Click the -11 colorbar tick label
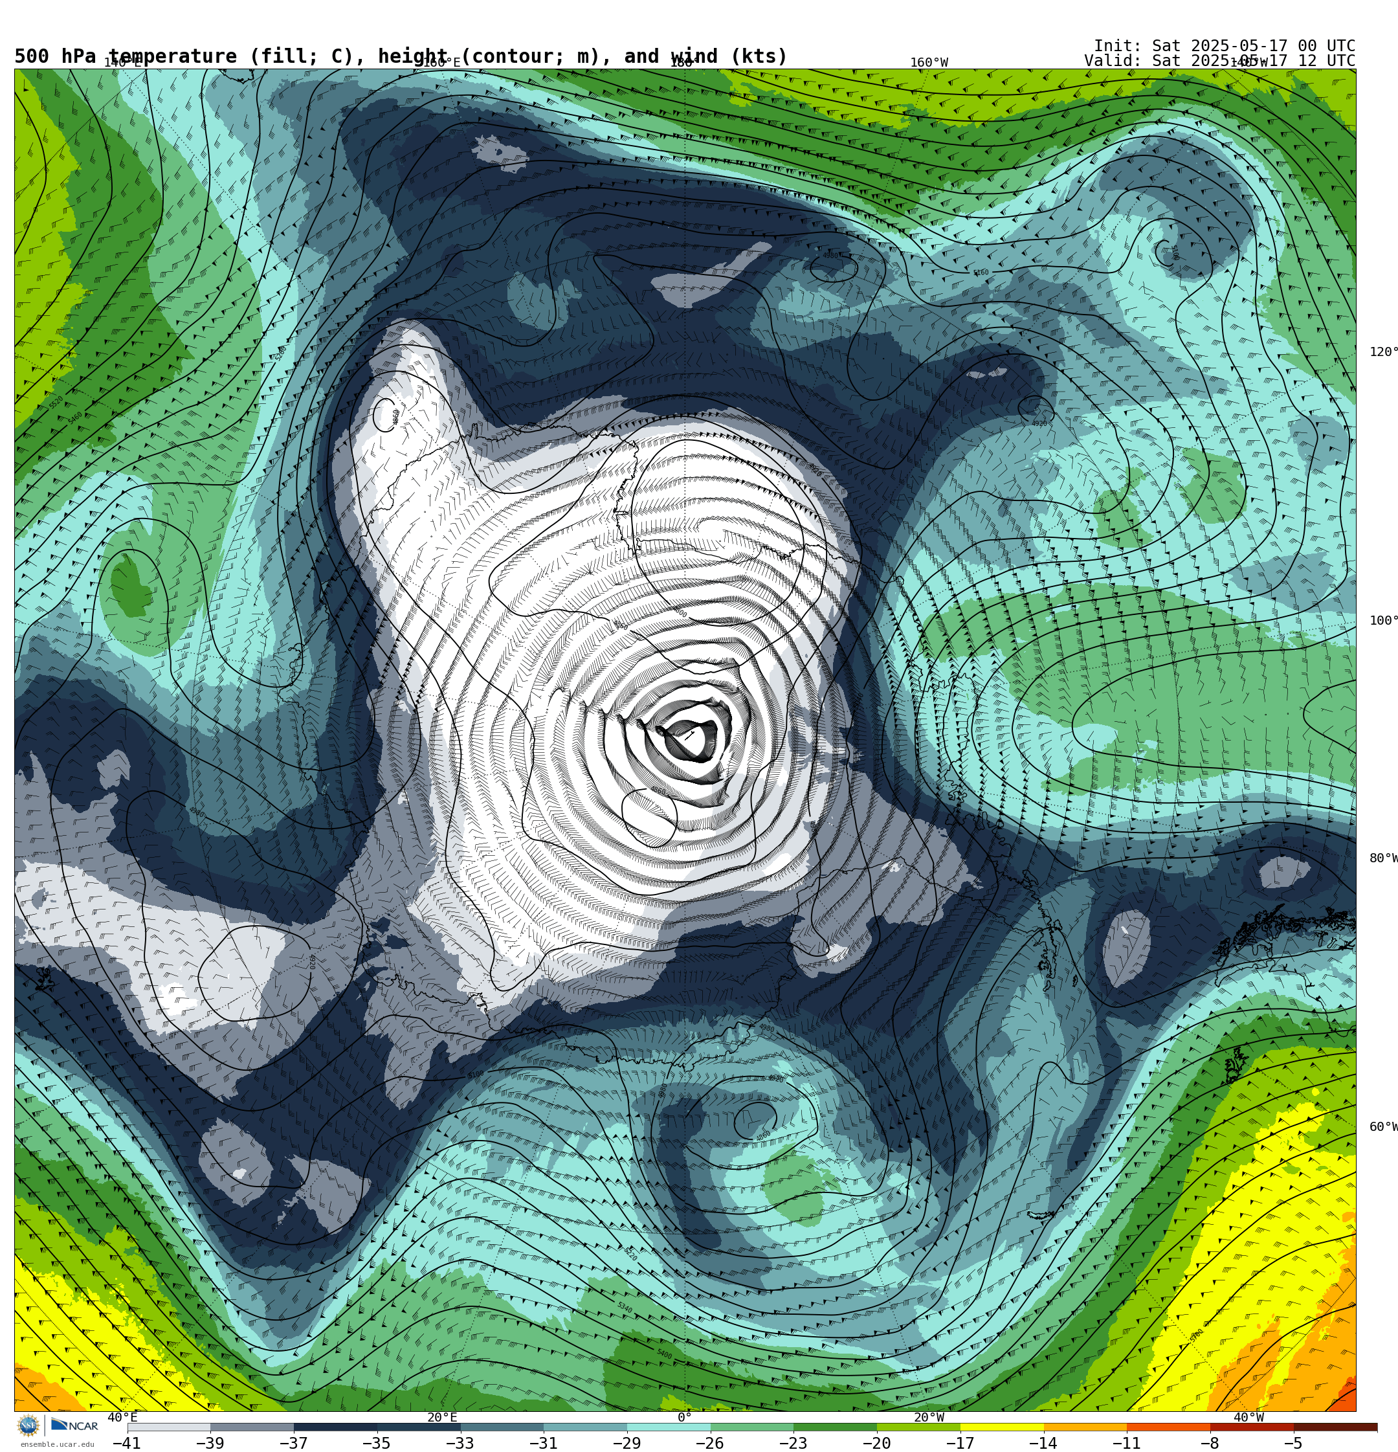 1127,1443
